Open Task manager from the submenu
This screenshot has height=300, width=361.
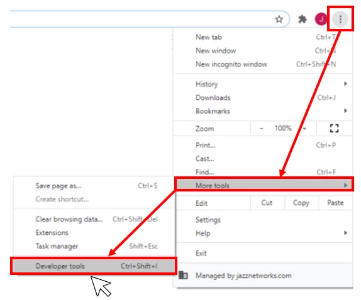(x=94, y=246)
